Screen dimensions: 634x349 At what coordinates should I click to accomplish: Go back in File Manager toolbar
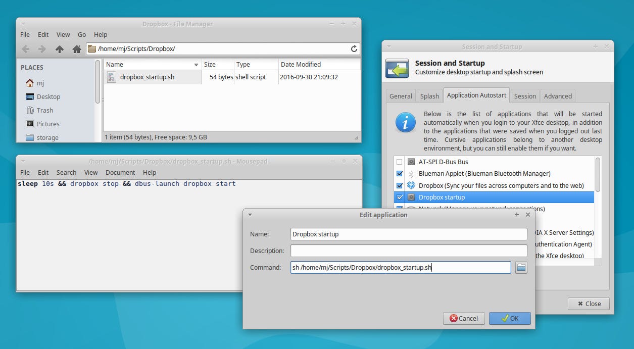[x=25, y=49]
